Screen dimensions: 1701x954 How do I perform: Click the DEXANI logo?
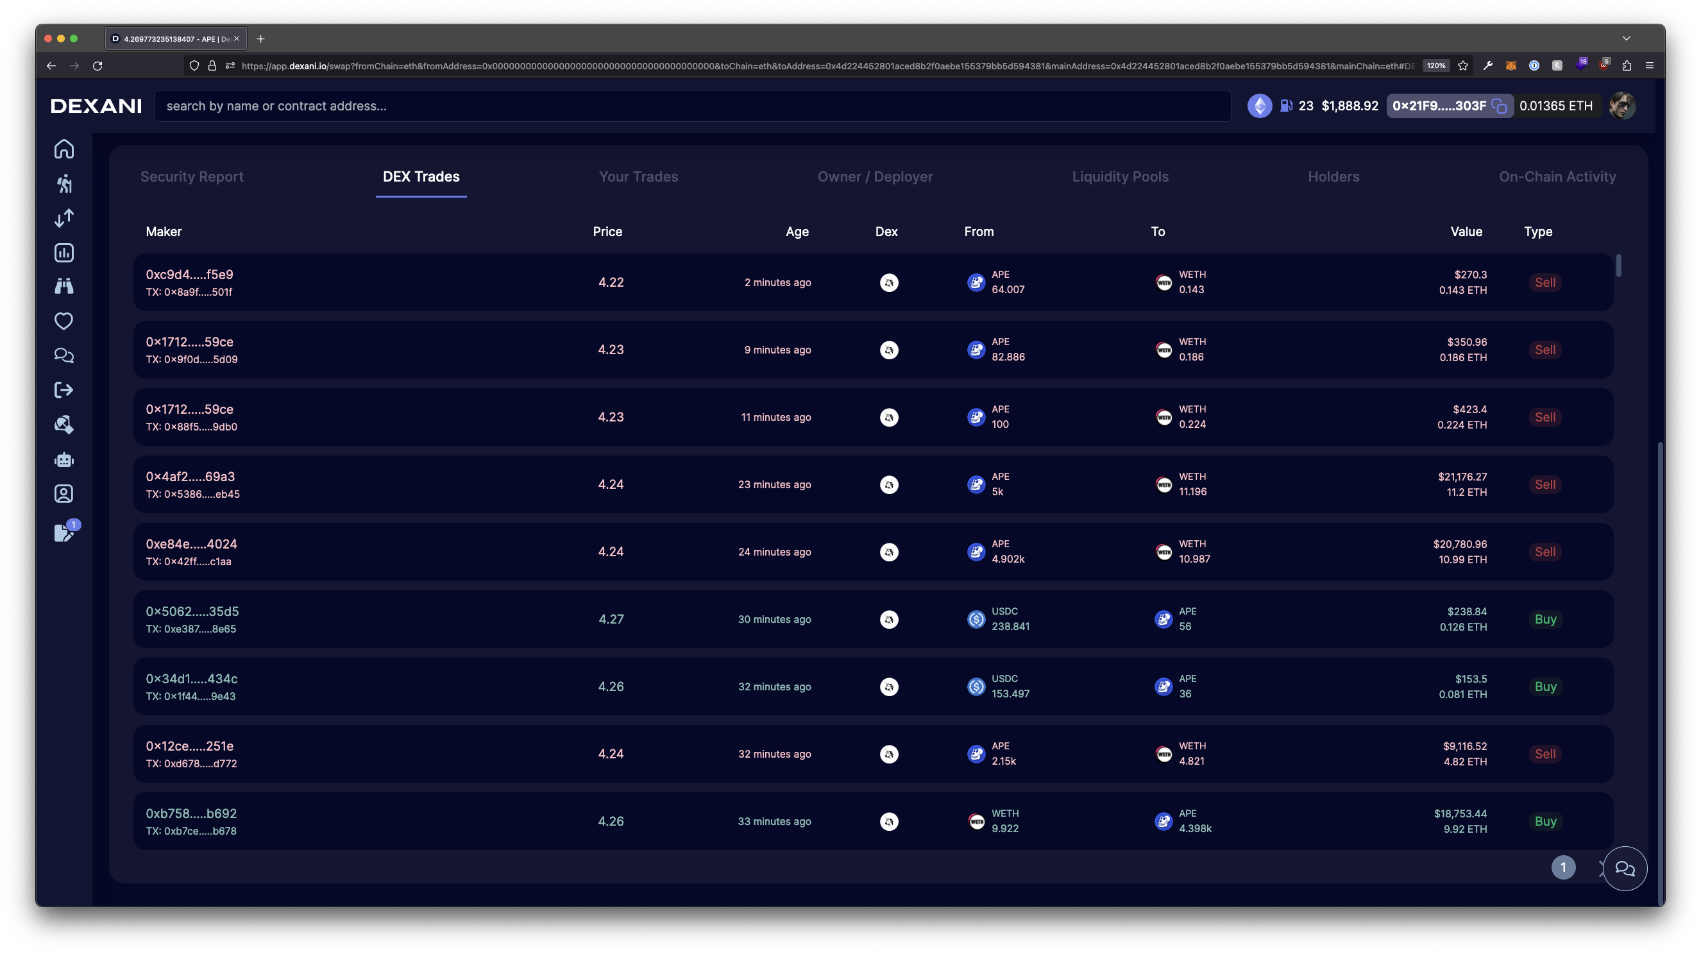click(96, 106)
